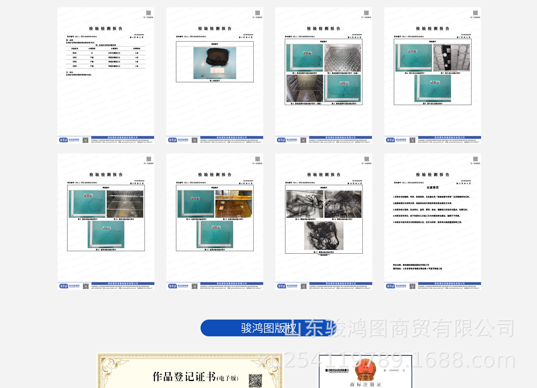Click the 商标注册证 title text
537x388 pixels.
click(365, 385)
